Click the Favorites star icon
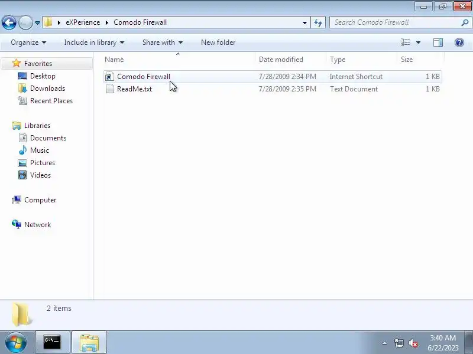This screenshot has height=354, width=473. click(17, 63)
